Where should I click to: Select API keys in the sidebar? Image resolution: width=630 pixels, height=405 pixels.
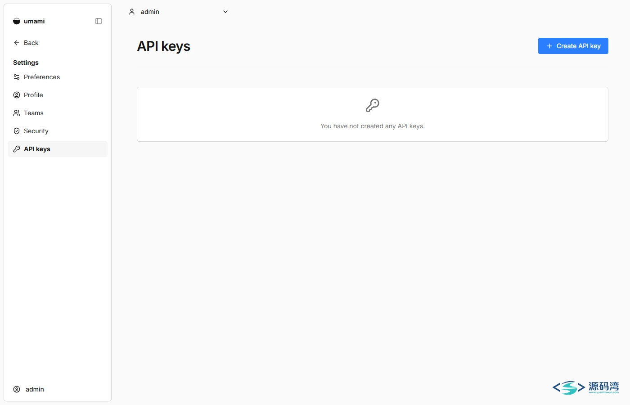pyautogui.click(x=58, y=149)
